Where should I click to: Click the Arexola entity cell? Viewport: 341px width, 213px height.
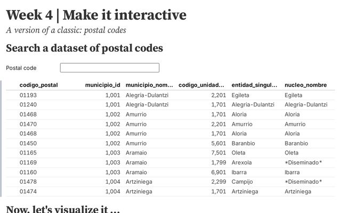(x=241, y=162)
